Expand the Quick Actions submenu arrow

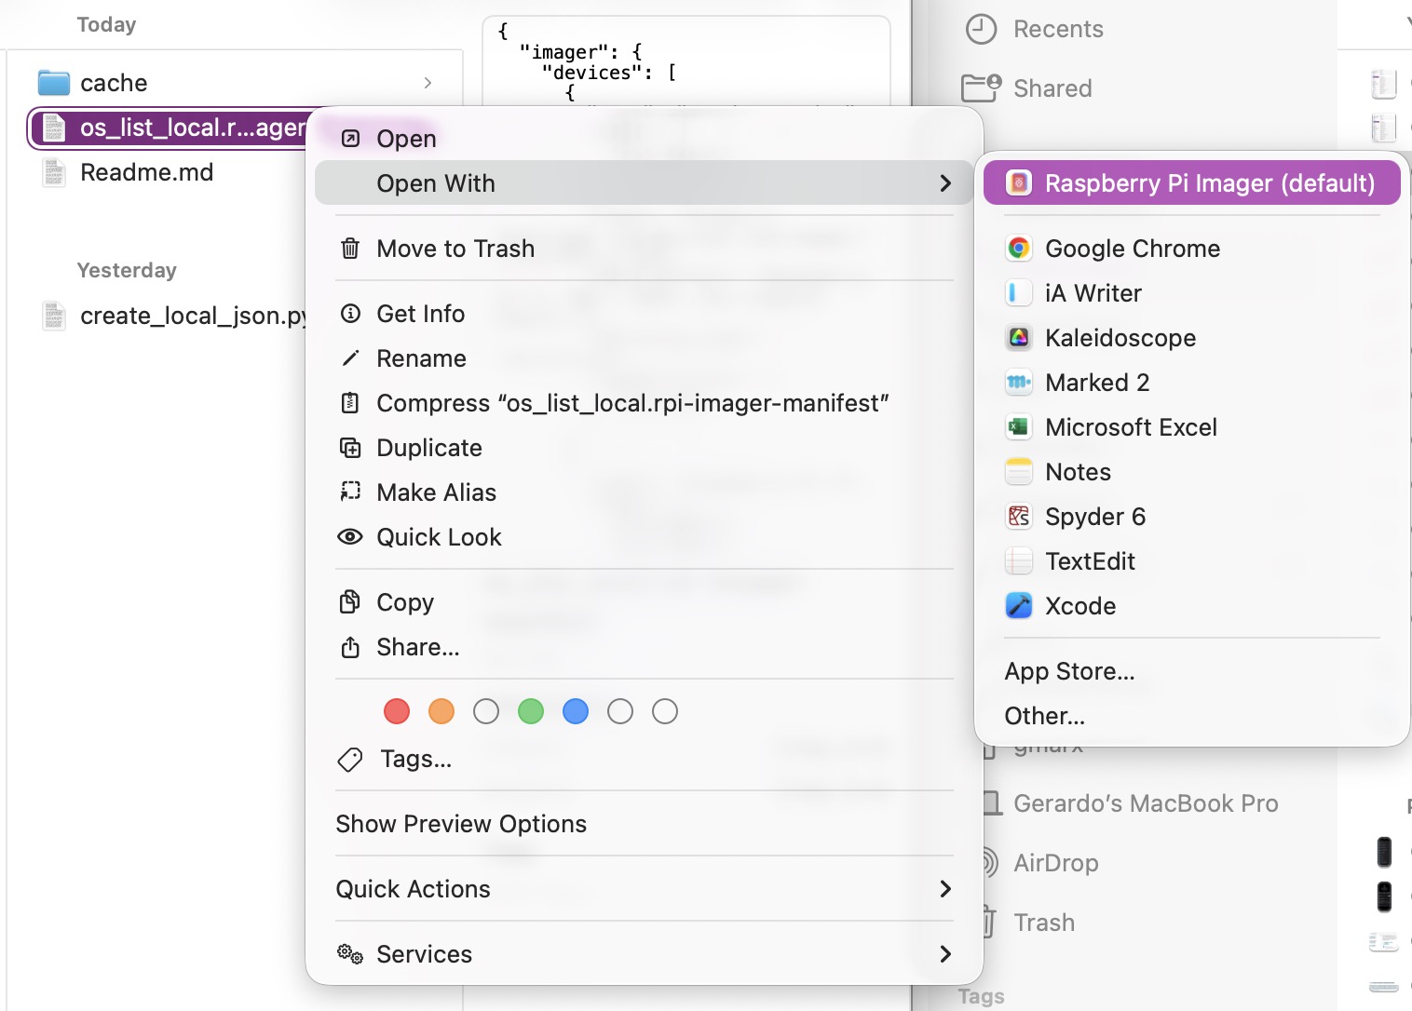pyautogui.click(x=945, y=889)
